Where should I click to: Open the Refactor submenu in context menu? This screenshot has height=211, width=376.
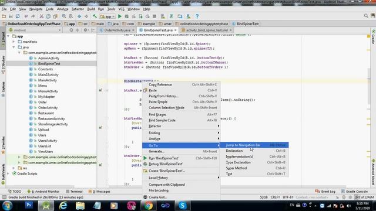[181, 126]
